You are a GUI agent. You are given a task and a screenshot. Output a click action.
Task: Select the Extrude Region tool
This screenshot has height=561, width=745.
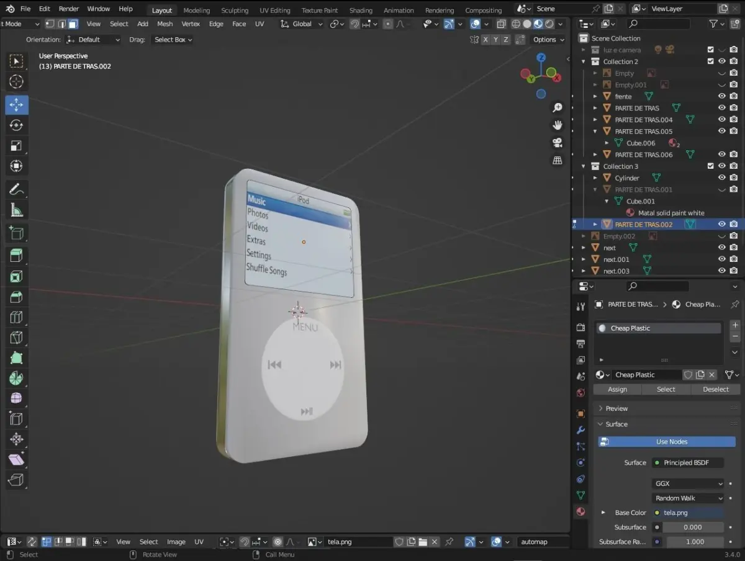click(x=17, y=255)
